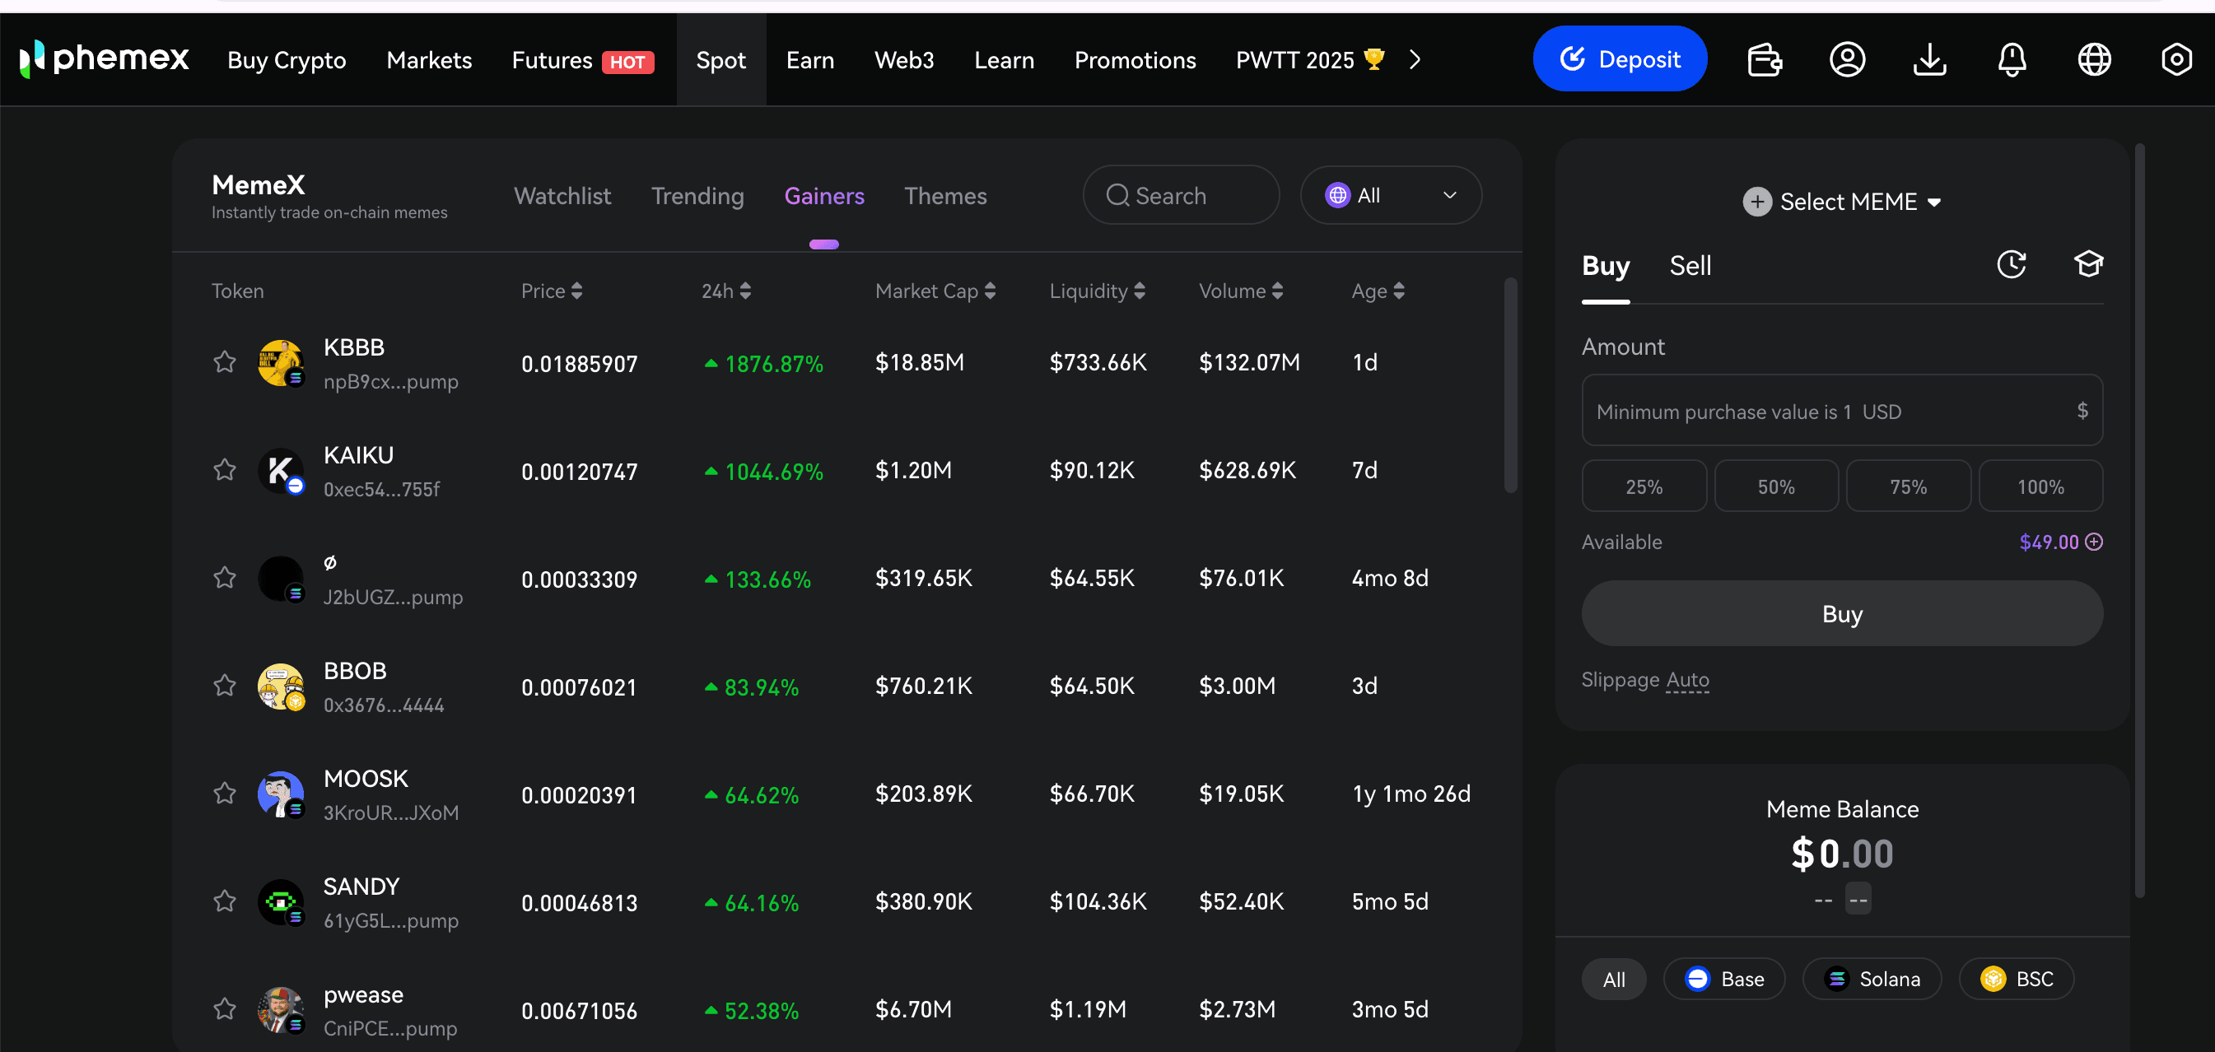
Task: Click the blue Deposit button
Action: pyautogui.click(x=1619, y=58)
